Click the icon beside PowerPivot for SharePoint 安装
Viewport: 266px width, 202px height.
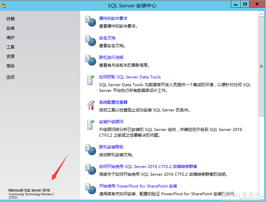(91, 189)
